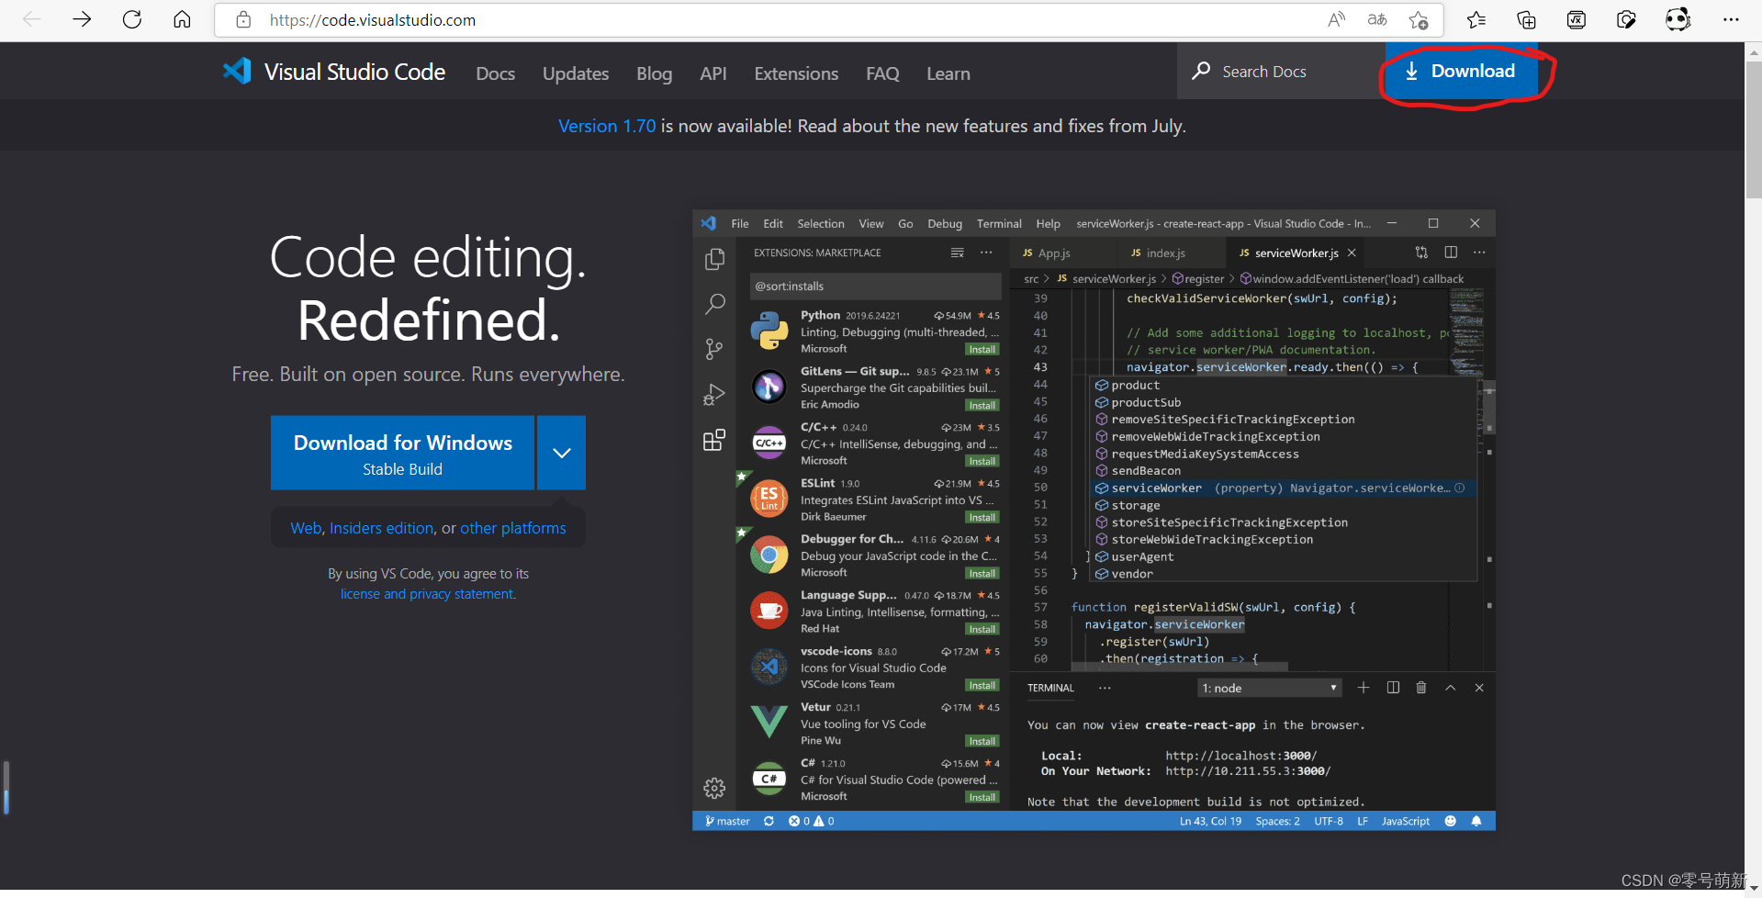The height and width of the screenshot is (898, 1762).
Task: Open browser settings ellipsis menu
Action: pyautogui.click(x=1731, y=19)
